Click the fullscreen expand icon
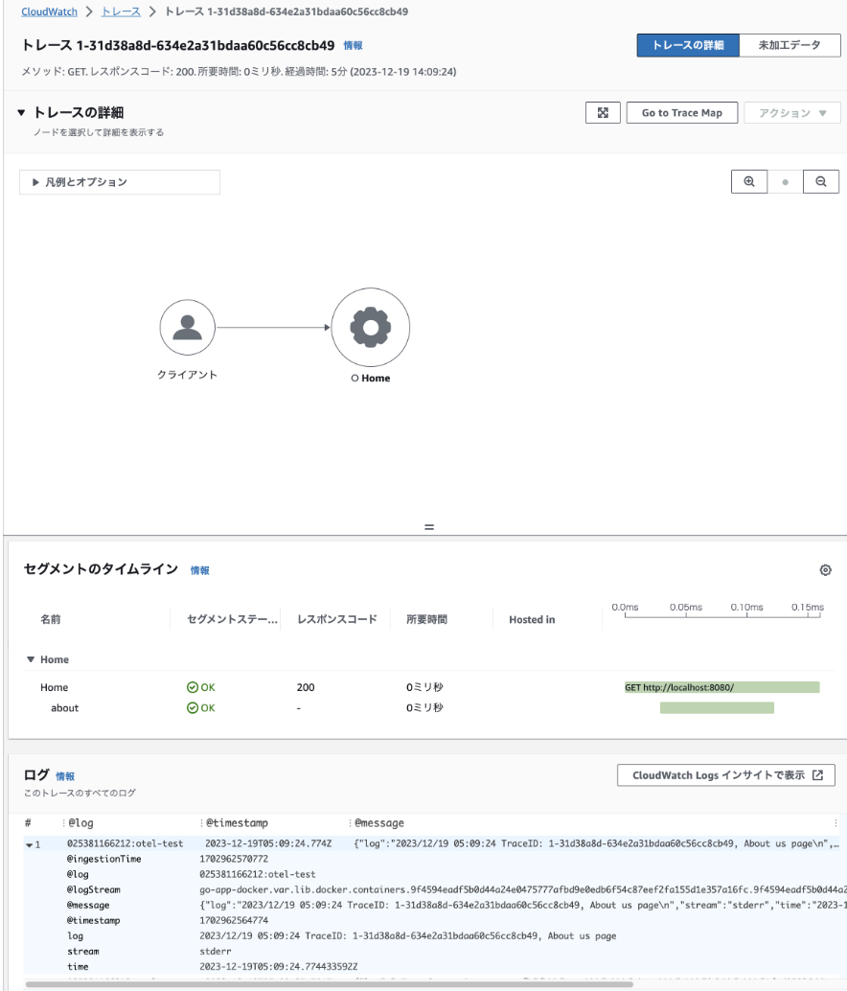 pos(604,113)
